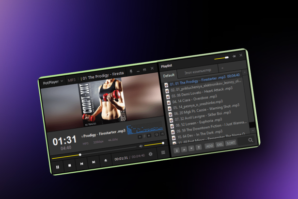The image size is (298, 199).
Task: Toggle the playlist hamburger icon
Action: click(163, 152)
